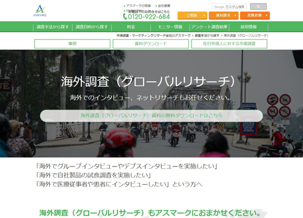This screenshot has height=218, width=303.
Task: Open the 調査目的から探す menu
Action: pyautogui.click(x=92, y=27)
